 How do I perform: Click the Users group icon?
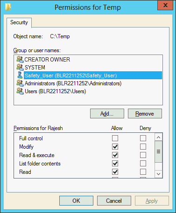tap(20, 91)
